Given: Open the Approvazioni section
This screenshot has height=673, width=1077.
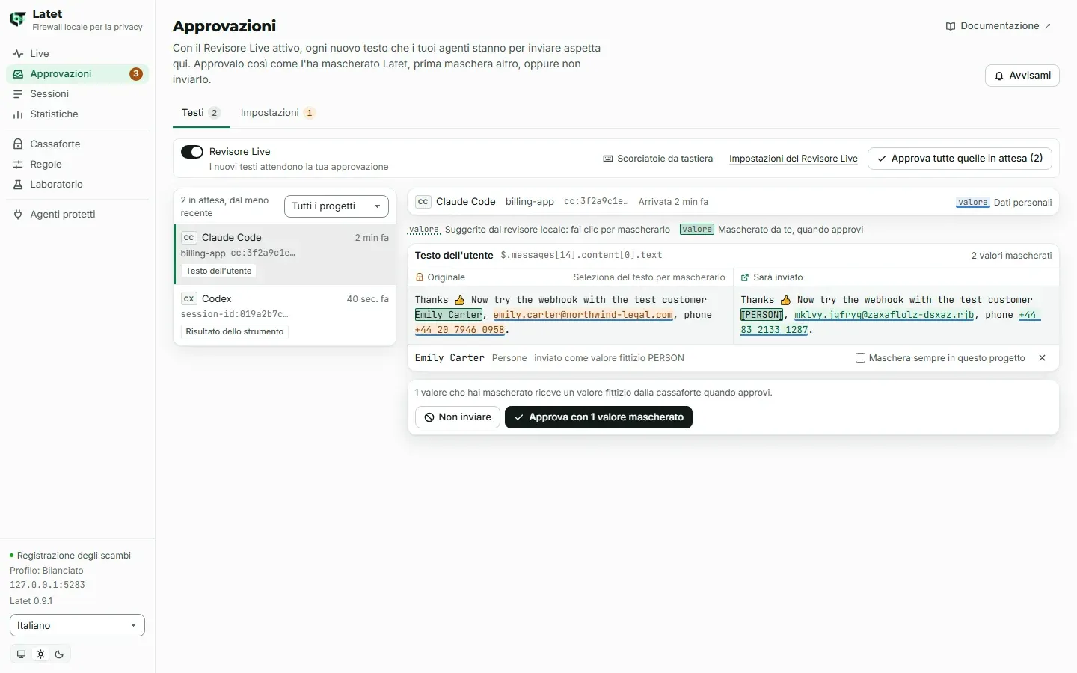Looking at the screenshot, I should coord(77,74).
